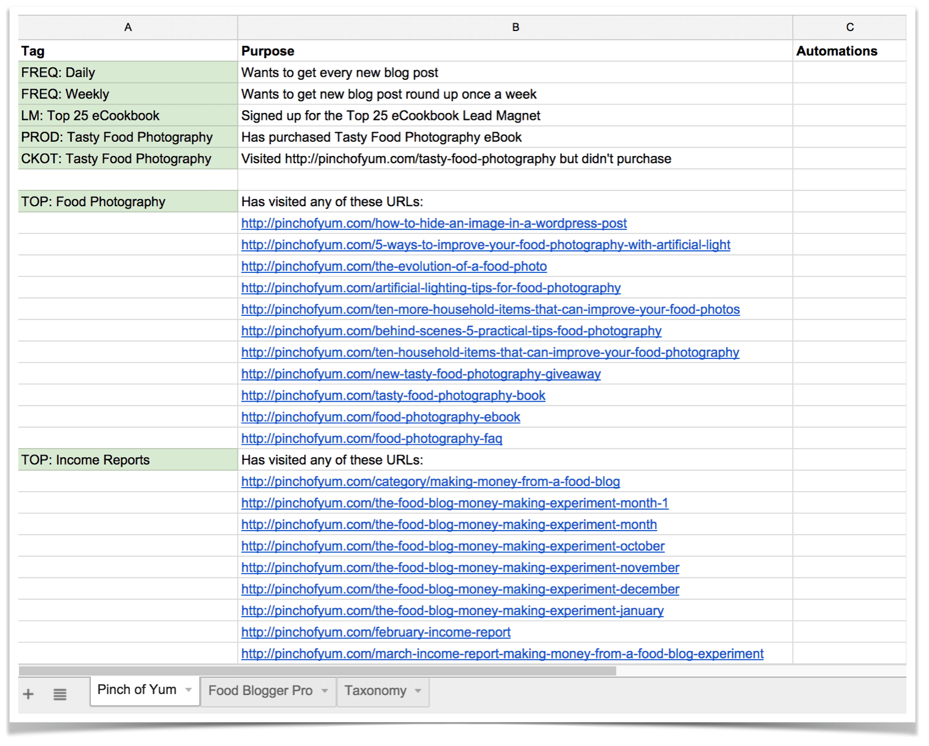Select column B header
The width and height of the screenshot is (929, 746).
click(x=515, y=27)
